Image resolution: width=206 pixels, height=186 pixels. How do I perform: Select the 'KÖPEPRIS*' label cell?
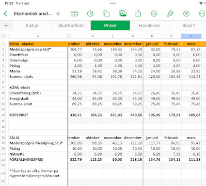38,115
